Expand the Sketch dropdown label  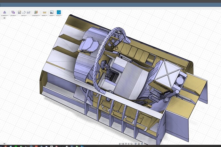pyautogui.click(x=24, y=15)
